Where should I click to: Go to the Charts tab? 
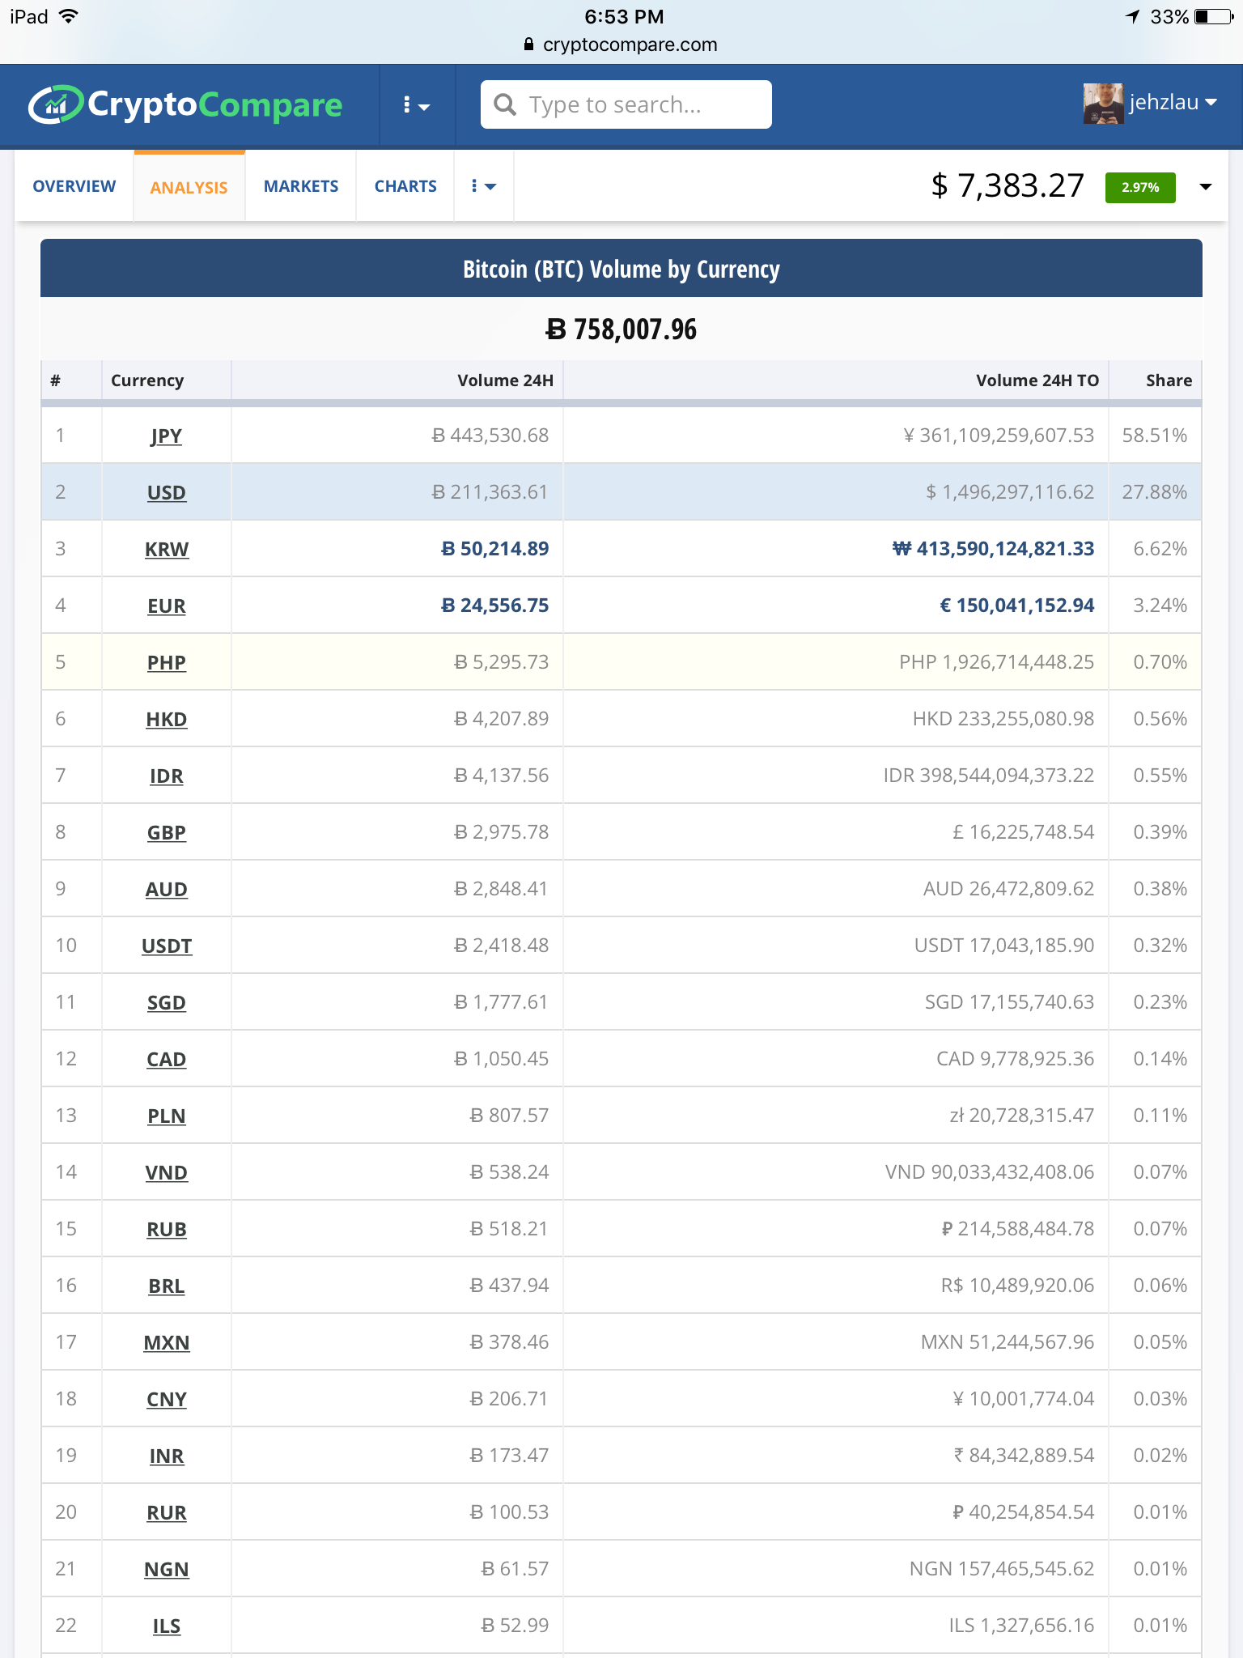tap(405, 186)
